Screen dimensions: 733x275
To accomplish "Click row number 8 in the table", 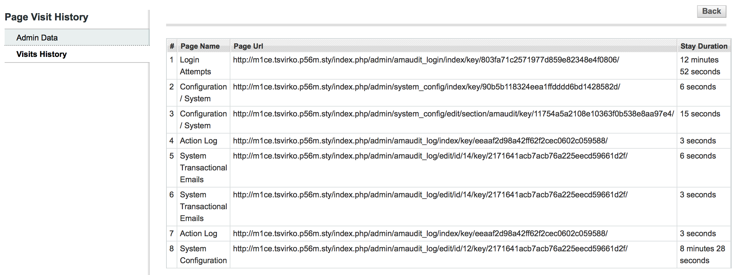I will click(x=171, y=249).
